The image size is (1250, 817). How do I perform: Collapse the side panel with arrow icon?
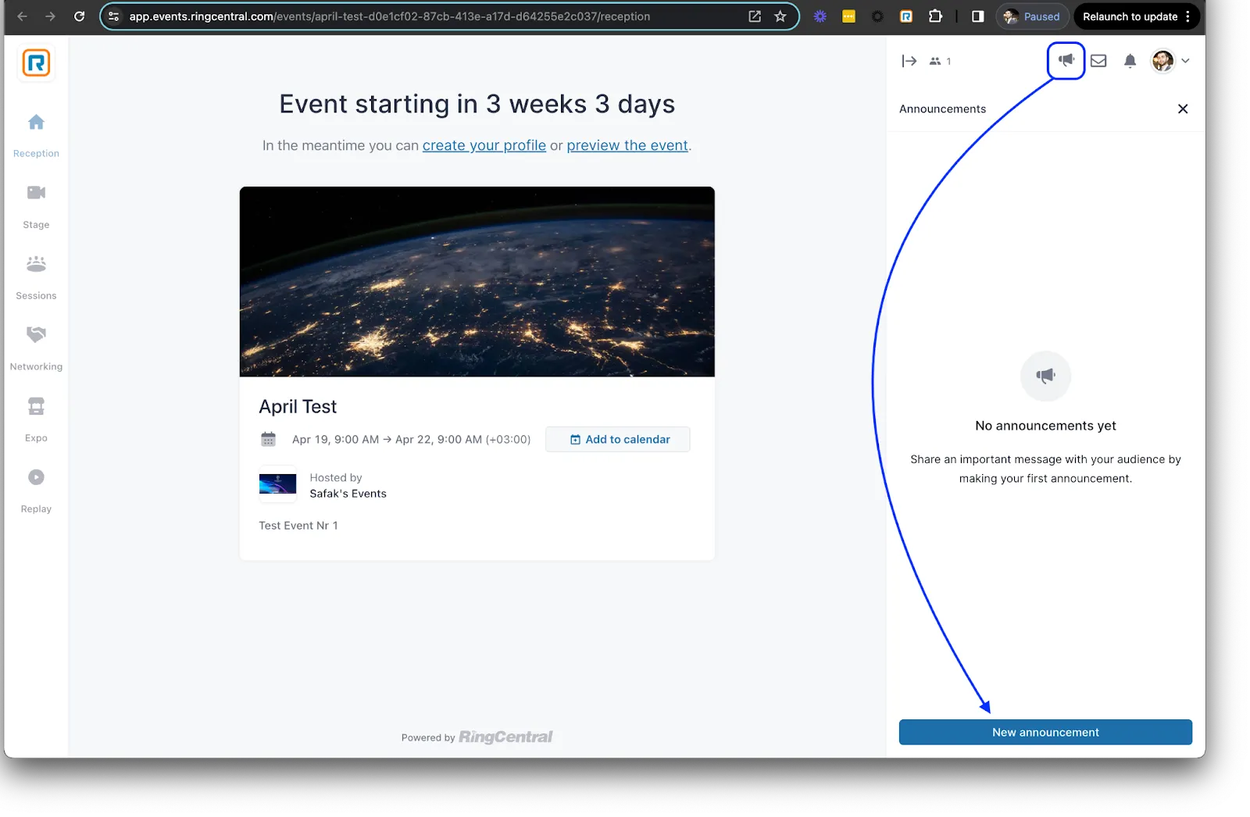(909, 61)
